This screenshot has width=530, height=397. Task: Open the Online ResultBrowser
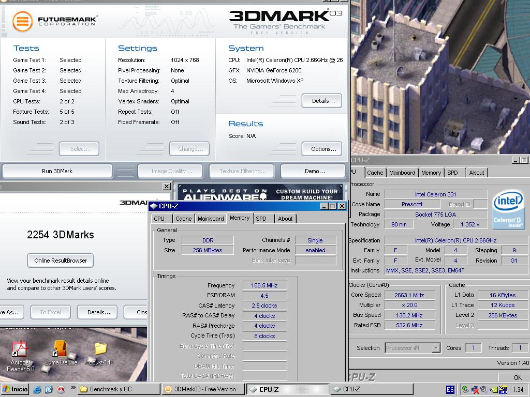(x=61, y=261)
